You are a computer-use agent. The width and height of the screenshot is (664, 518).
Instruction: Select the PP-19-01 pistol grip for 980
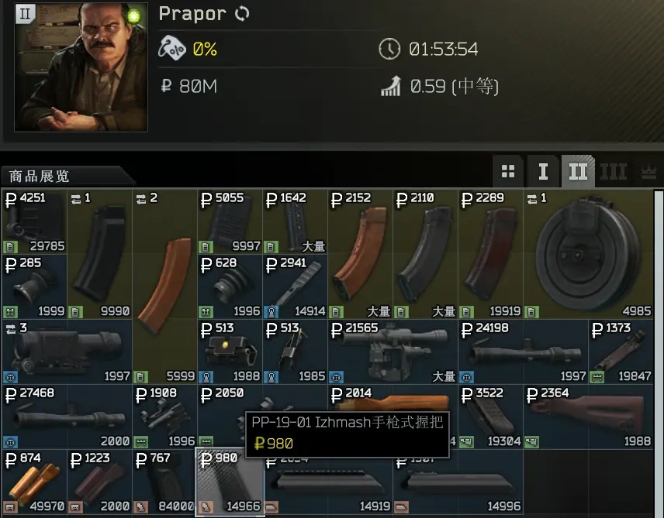coord(230,482)
